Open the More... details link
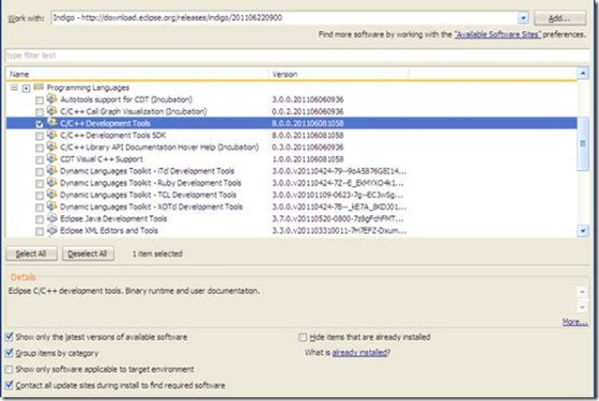 click(575, 322)
